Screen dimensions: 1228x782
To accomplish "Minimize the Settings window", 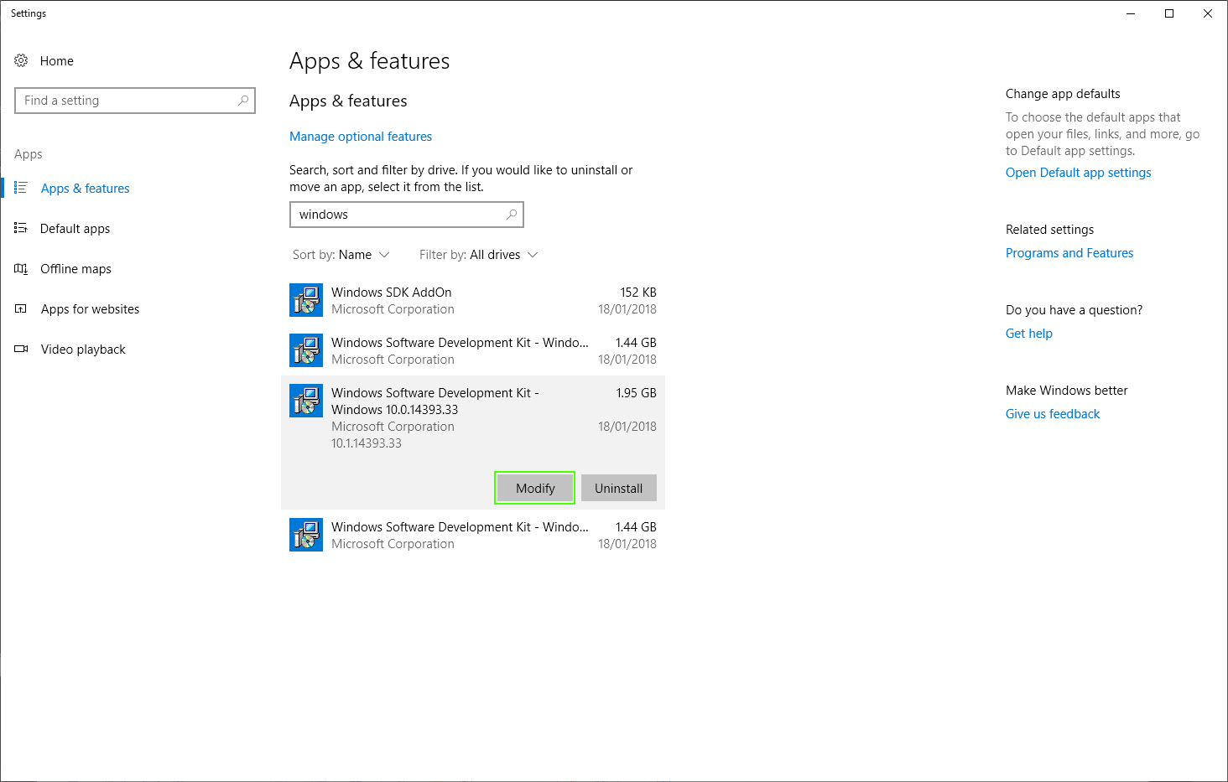I will click(x=1131, y=13).
